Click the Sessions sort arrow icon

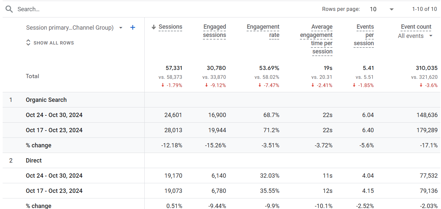pyautogui.click(x=154, y=27)
